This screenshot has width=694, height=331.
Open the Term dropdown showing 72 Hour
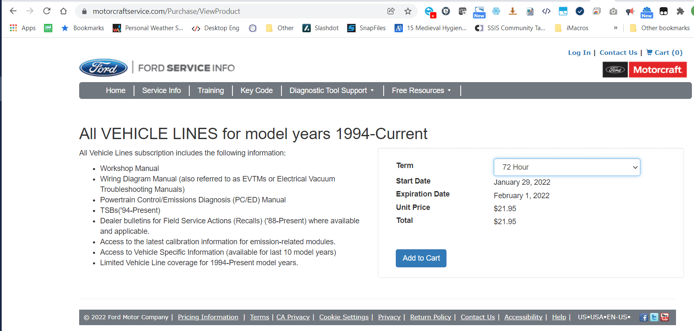pyautogui.click(x=567, y=167)
